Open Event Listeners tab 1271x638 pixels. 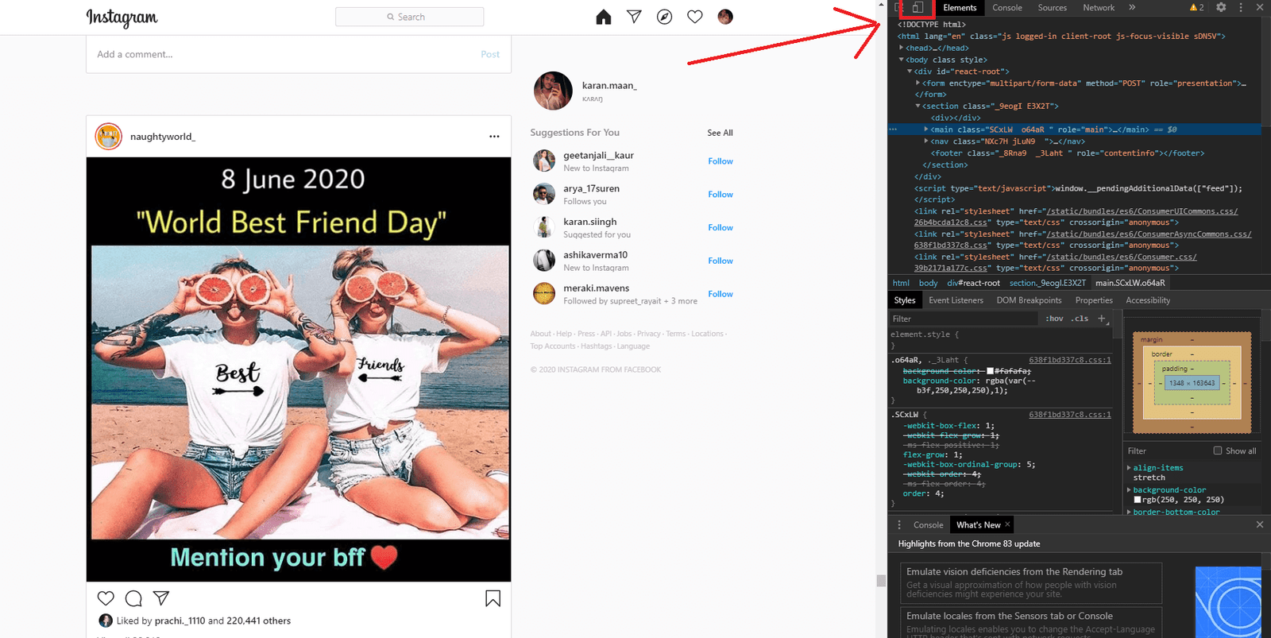[956, 300]
